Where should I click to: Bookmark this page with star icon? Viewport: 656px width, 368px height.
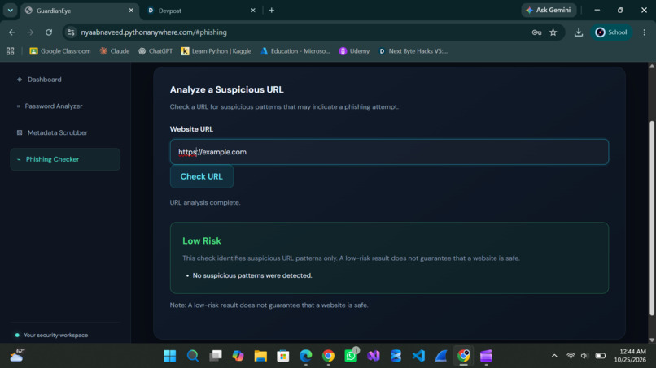tap(553, 32)
